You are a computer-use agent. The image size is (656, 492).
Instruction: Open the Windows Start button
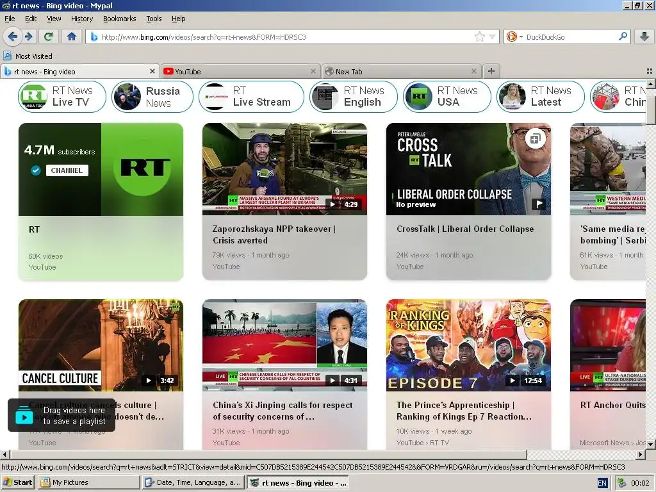tap(18, 482)
